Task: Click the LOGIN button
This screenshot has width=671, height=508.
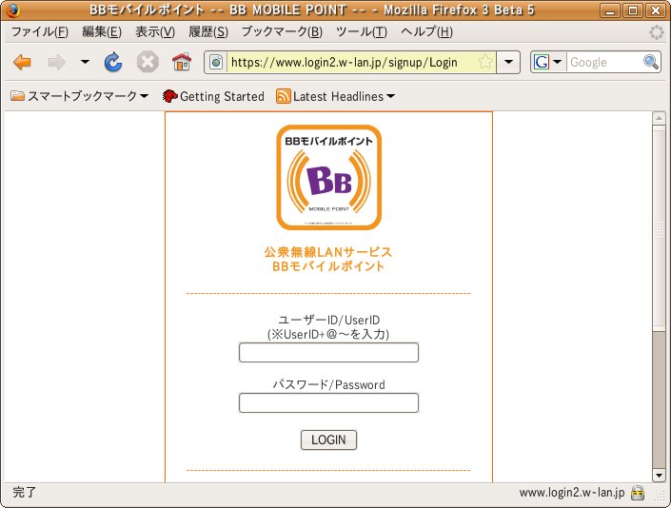Action: (x=328, y=440)
